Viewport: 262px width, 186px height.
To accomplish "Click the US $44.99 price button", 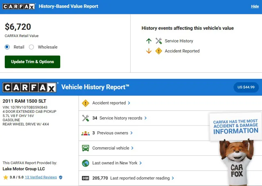I will click(246, 87).
